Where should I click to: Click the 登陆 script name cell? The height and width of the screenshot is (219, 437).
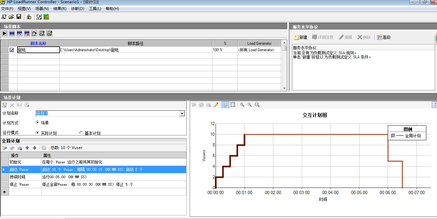coord(38,50)
